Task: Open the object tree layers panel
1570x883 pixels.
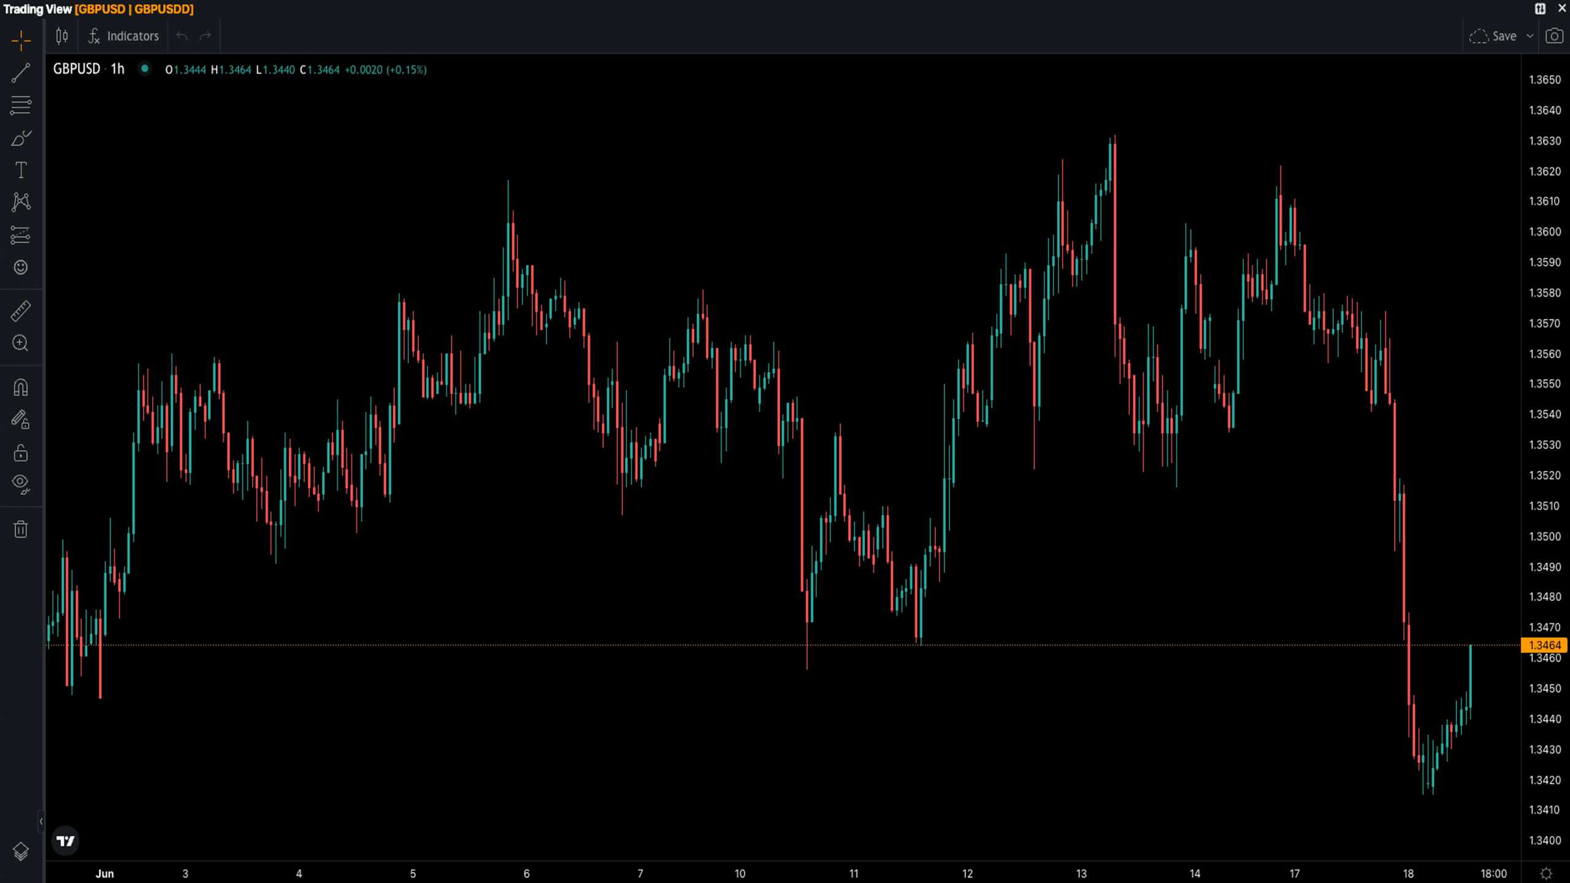Action: pos(21,851)
